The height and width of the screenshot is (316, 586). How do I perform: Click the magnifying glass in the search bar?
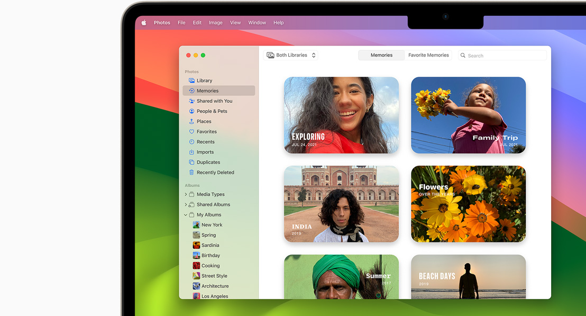point(463,55)
